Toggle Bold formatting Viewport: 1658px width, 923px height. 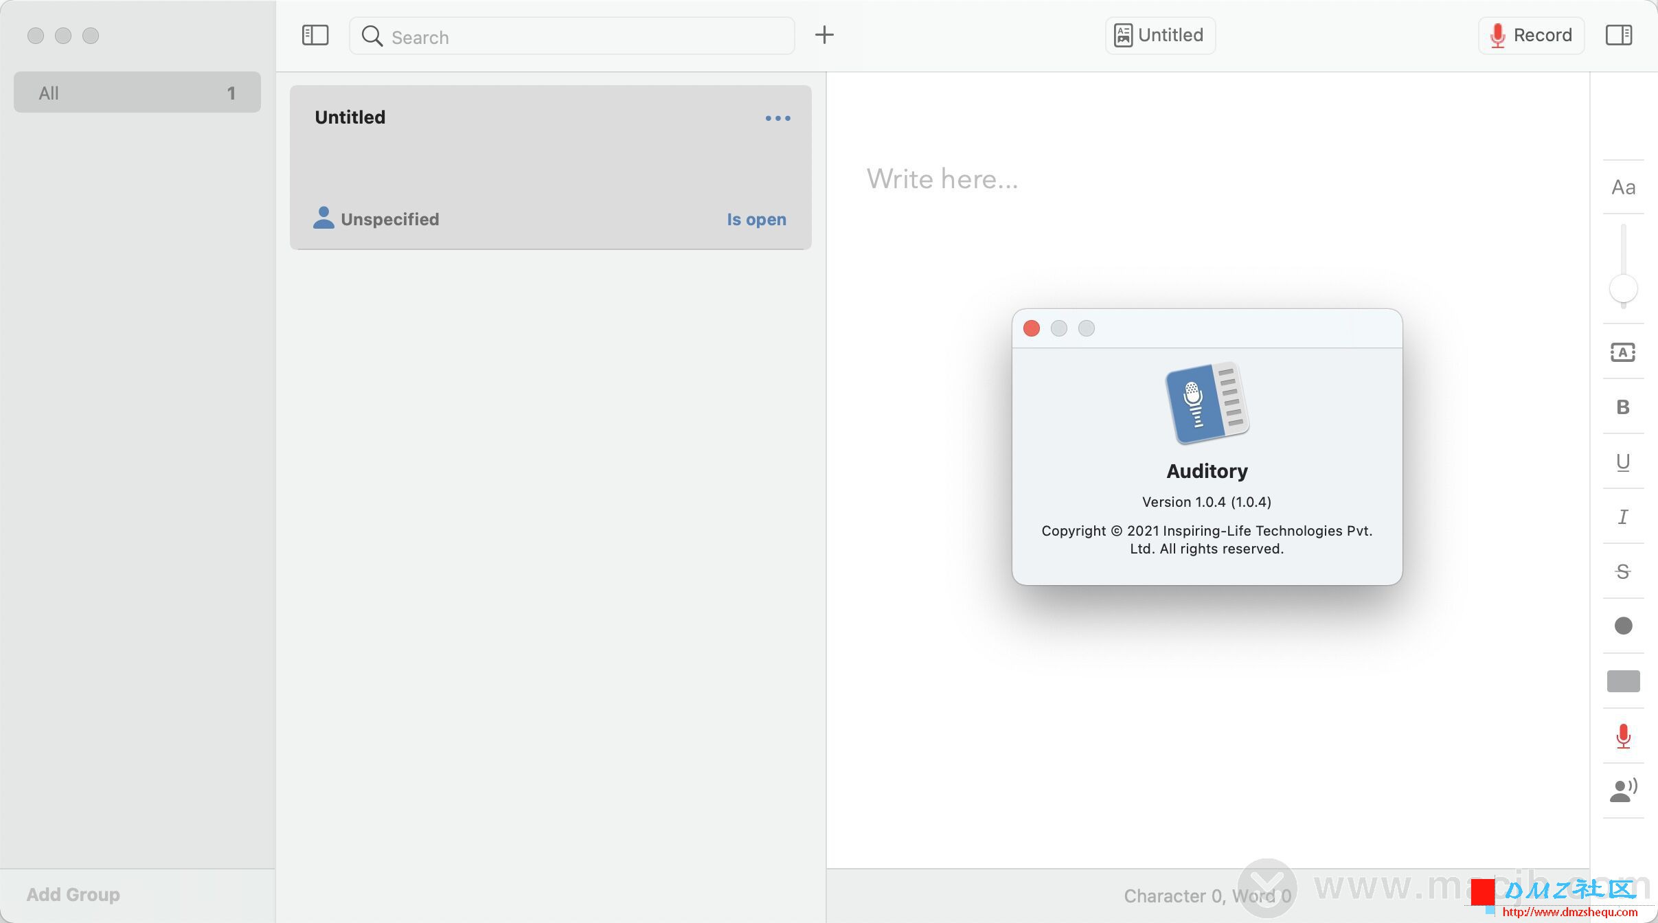1623,407
